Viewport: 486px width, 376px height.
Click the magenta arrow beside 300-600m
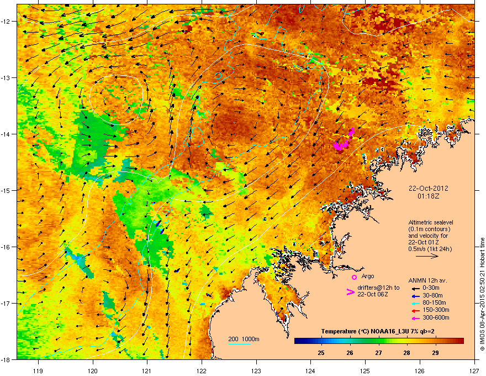click(416, 318)
